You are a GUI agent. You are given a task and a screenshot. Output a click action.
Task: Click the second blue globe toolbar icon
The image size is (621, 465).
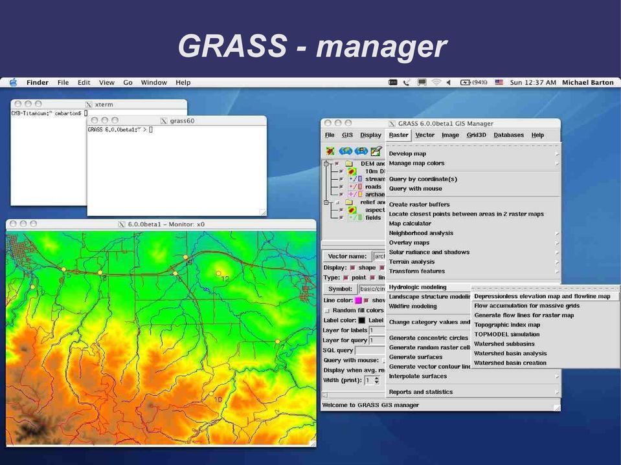[x=361, y=151]
